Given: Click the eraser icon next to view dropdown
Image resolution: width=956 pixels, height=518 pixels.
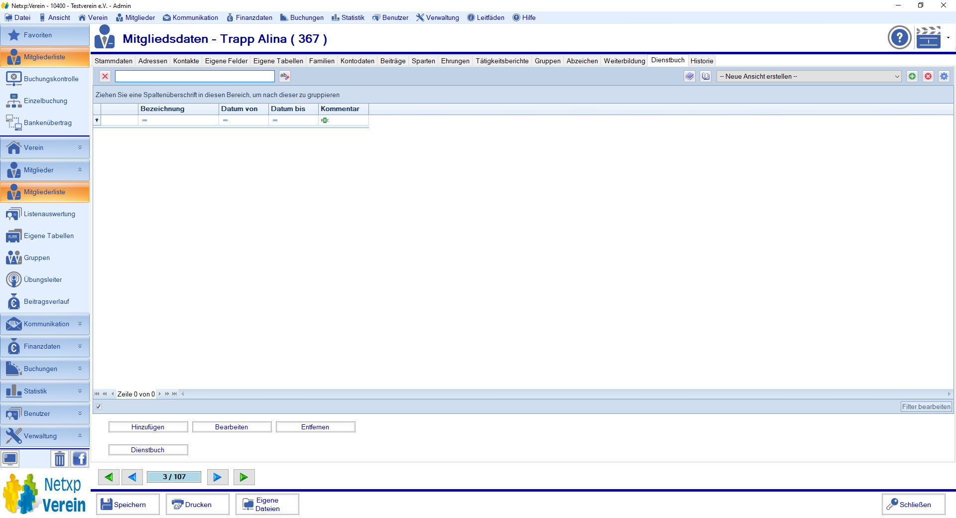Looking at the screenshot, I should click(x=689, y=76).
